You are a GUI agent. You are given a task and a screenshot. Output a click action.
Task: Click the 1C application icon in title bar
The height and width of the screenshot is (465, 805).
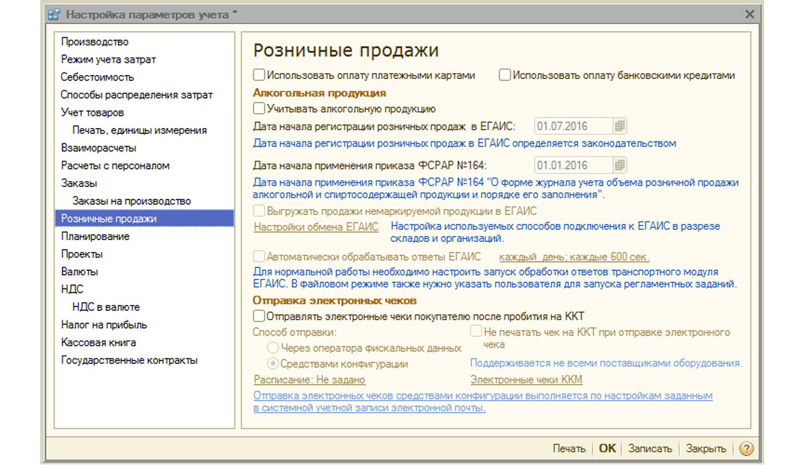tap(53, 14)
